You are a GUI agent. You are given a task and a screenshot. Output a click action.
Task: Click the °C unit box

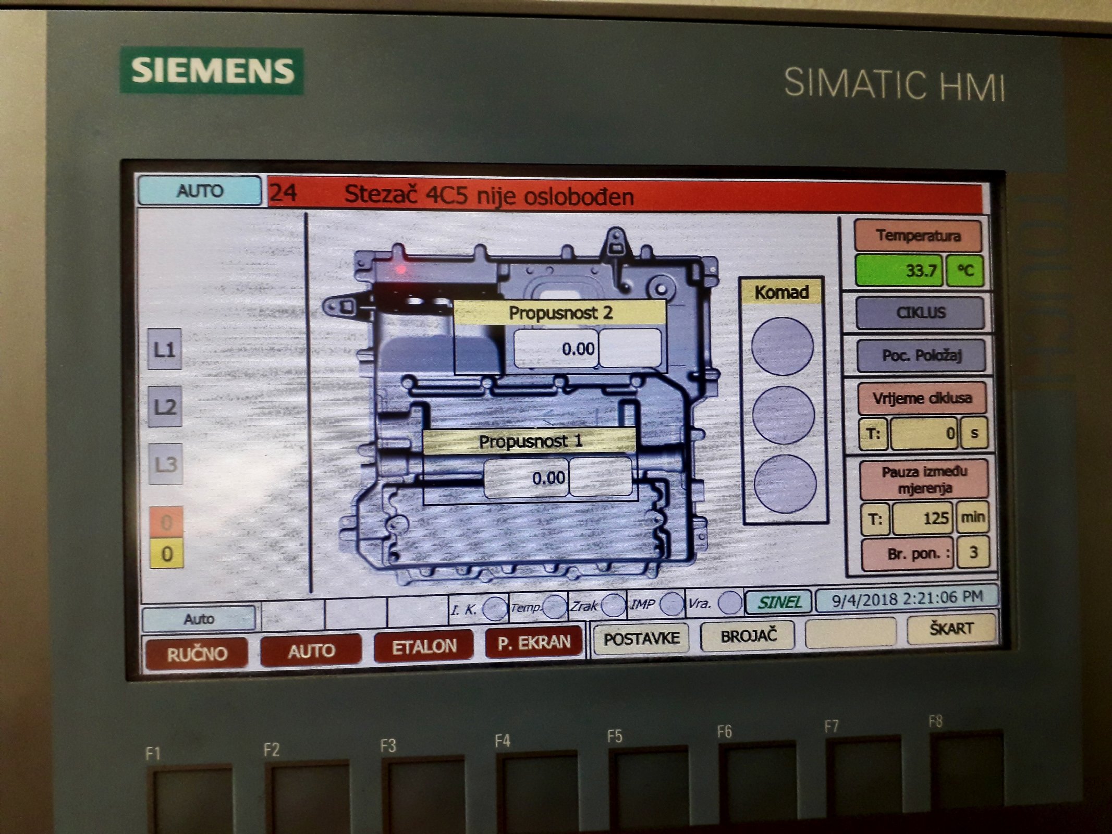pos(965,271)
